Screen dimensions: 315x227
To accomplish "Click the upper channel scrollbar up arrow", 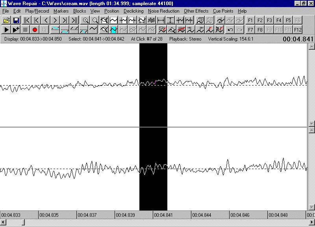I will tap(311, 47).
